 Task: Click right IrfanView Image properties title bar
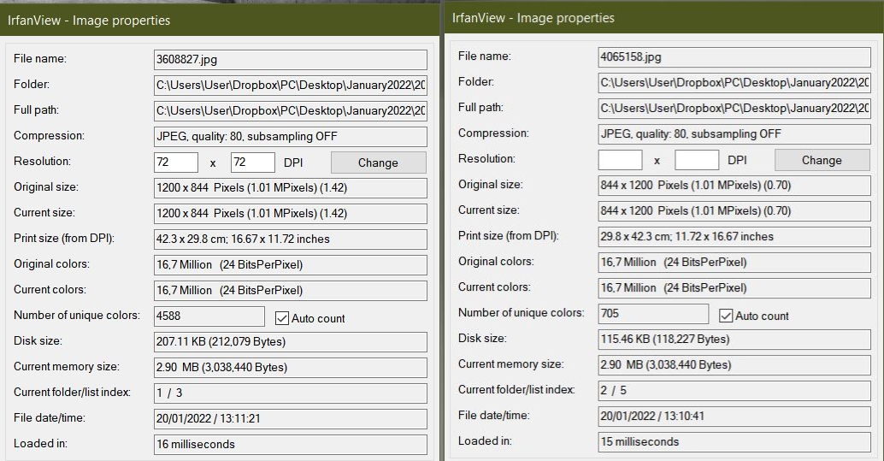coord(664,18)
